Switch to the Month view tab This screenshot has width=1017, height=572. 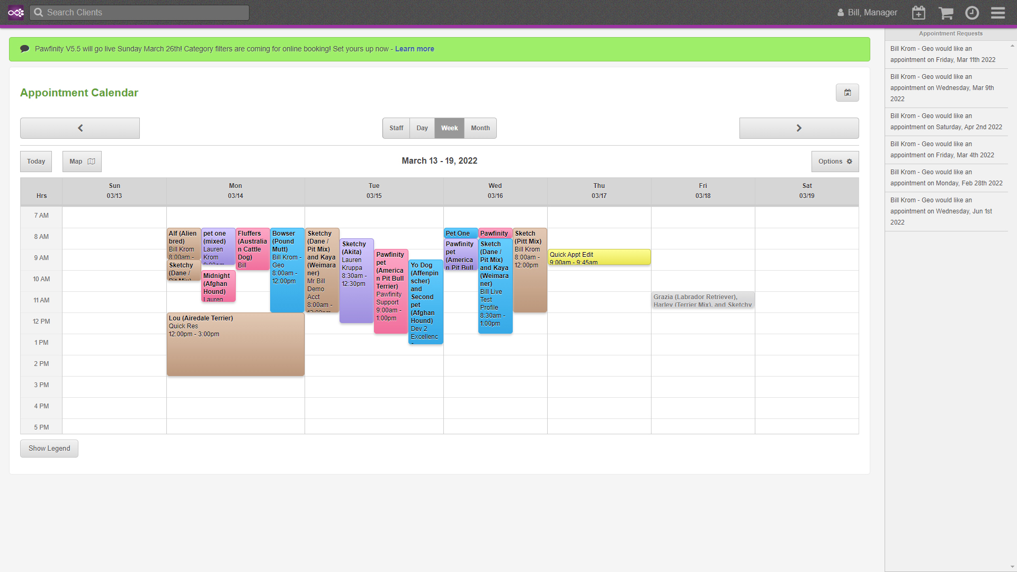click(x=479, y=128)
